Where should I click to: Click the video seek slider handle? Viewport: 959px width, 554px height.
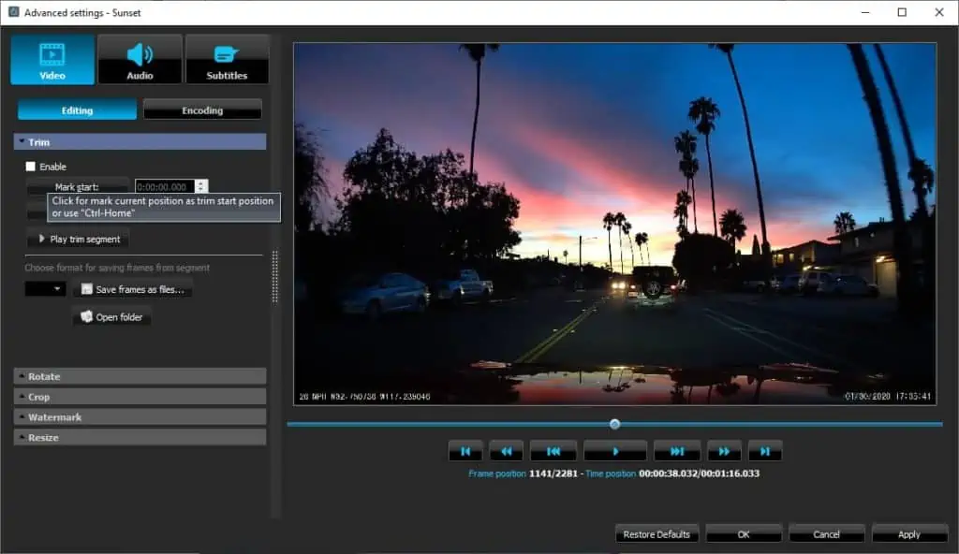coord(614,424)
